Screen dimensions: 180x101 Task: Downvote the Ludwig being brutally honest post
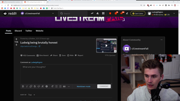point(16,45)
